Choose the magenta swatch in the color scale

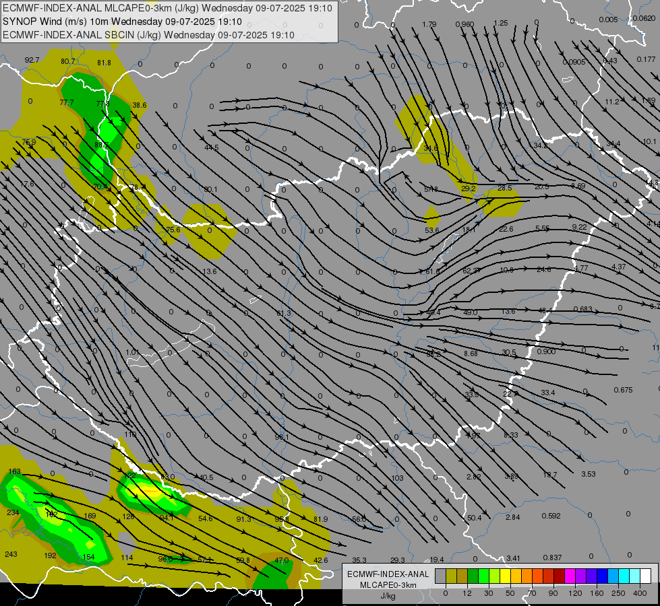coord(570,576)
